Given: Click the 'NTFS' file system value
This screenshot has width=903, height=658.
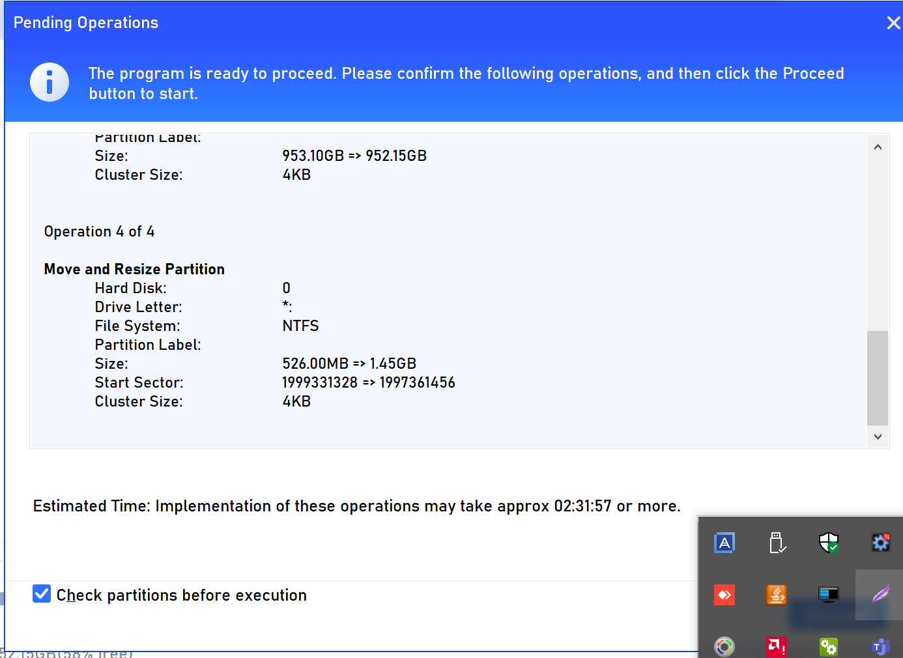Looking at the screenshot, I should pyautogui.click(x=300, y=326).
